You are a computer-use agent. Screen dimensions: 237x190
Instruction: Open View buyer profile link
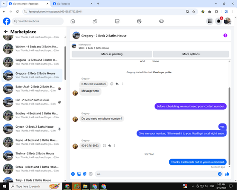coord(162,72)
